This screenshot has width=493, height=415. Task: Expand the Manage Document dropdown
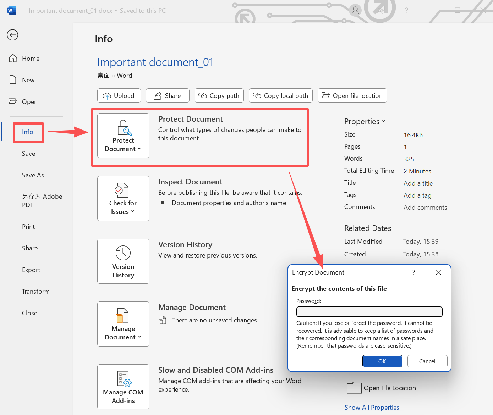coord(123,324)
